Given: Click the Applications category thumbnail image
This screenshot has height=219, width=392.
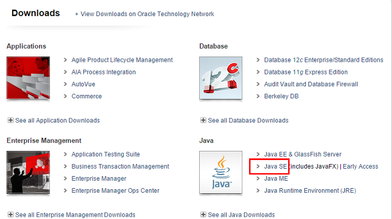Looking at the screenshot, I should coord(28,78).
